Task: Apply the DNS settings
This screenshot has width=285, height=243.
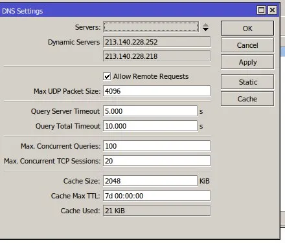Action: tap(247, 62)
